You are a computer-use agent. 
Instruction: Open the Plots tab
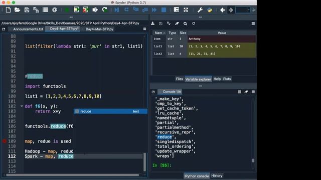click(x=227, y=79)
